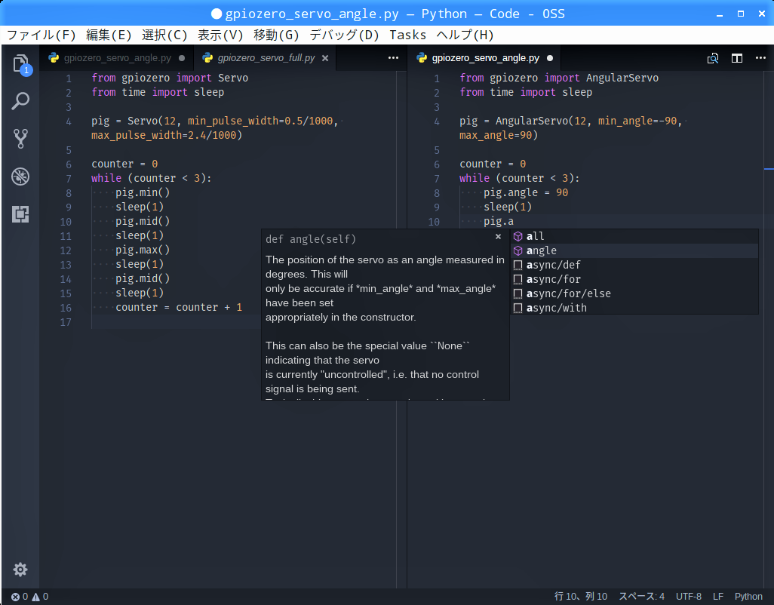Choose 'async/for/else' snippet suggestion
774x605 pixels.
click(634, 293)
